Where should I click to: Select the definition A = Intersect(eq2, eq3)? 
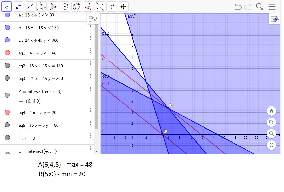point(40,92)
